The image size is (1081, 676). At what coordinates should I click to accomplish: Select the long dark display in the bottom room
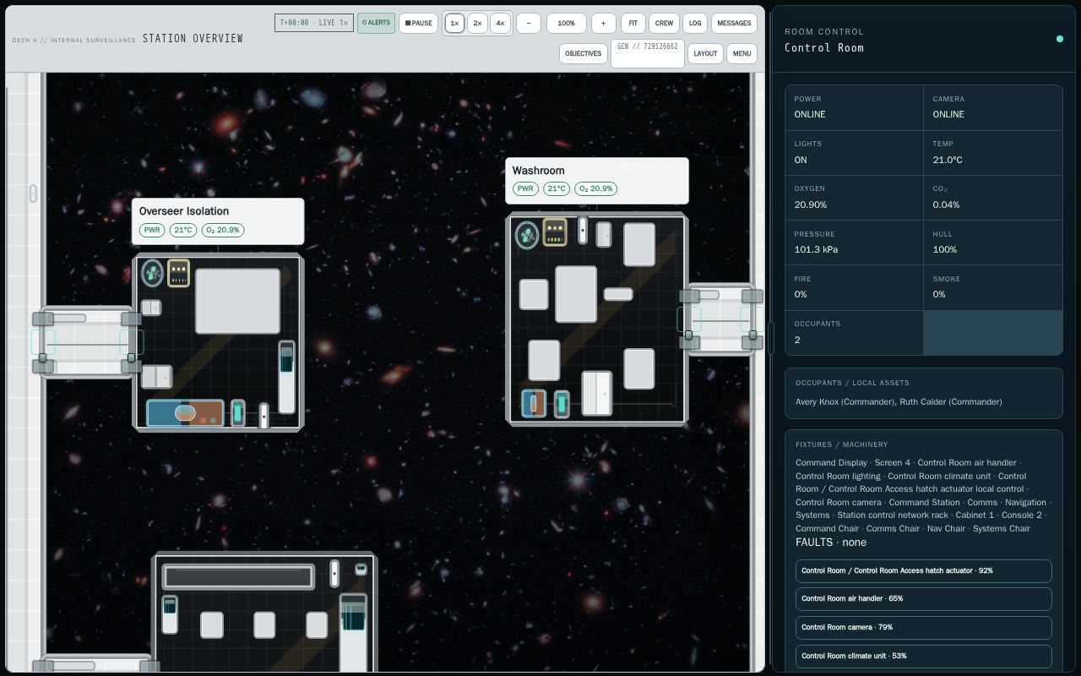(x=239, y=577)
